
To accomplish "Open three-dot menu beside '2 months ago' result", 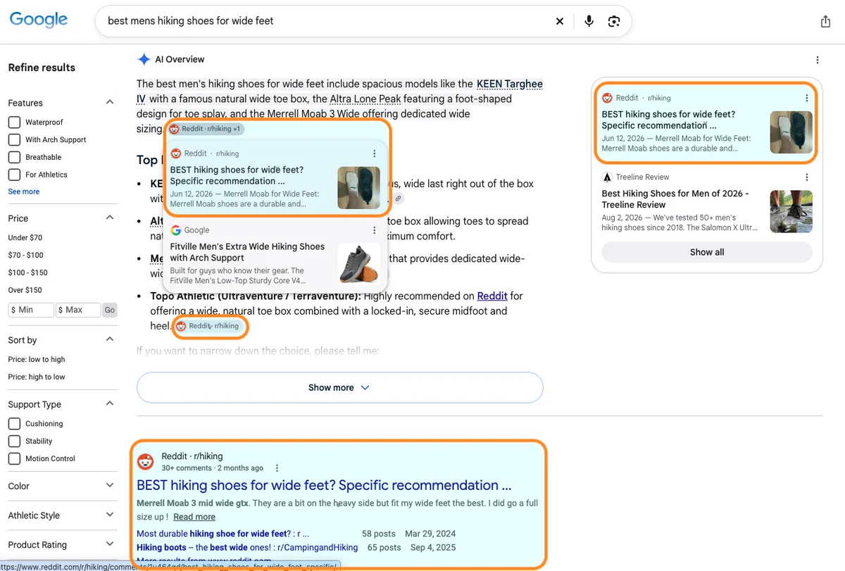I will [277, 468].
